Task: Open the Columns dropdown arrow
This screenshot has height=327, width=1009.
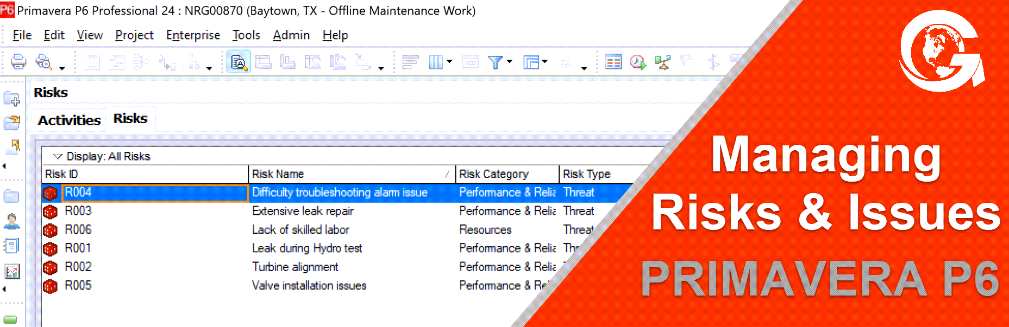Action: (x=449, y=61)
